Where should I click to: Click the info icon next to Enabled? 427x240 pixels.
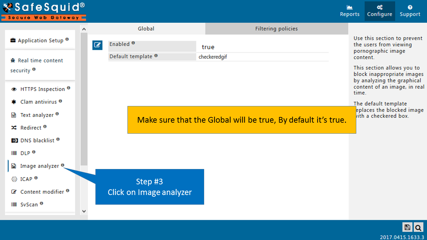click(x=133, y=43)
